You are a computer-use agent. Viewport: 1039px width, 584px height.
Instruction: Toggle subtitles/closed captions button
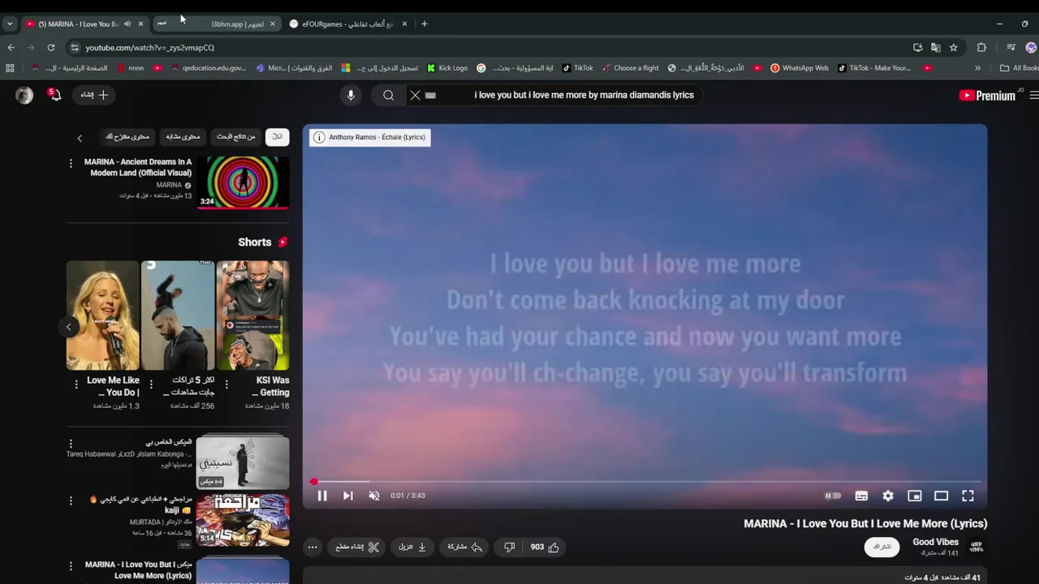[861, 496]
